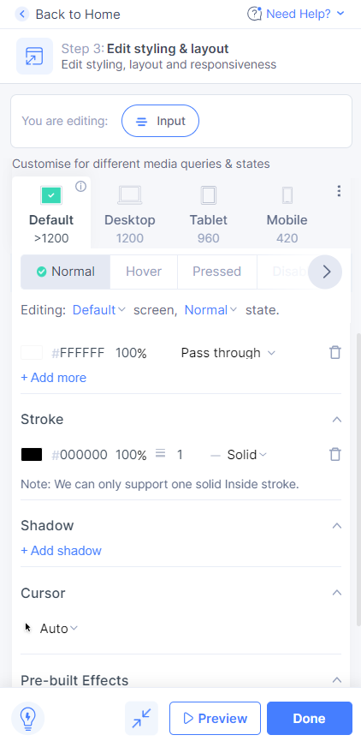
Task: Select the Mobile 420 breakpoint
Action: click(x=287, y=215)
